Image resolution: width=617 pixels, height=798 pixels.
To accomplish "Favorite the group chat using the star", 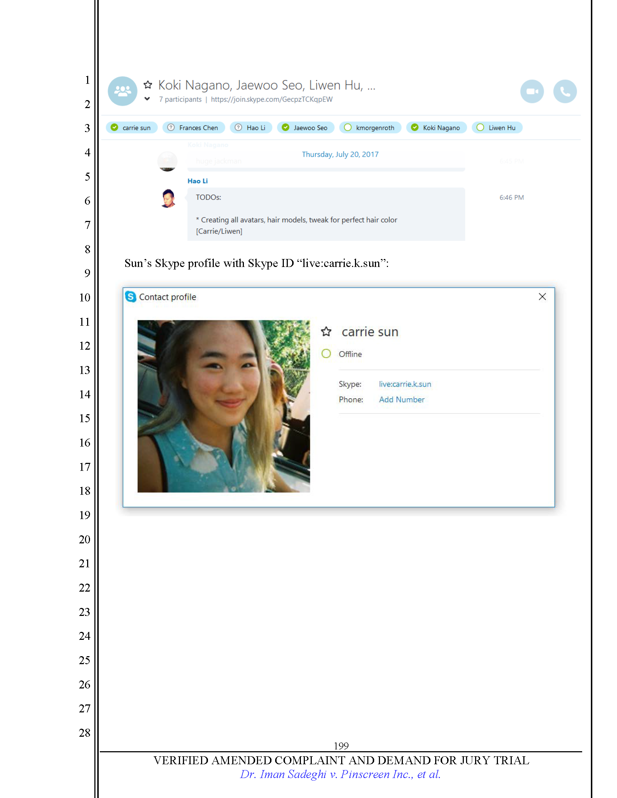I will click(148, 85).
